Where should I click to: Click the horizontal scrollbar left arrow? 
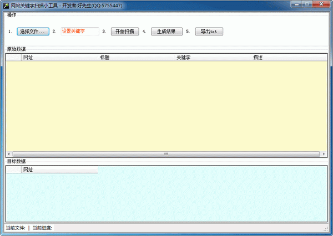[x=9, y=154]
